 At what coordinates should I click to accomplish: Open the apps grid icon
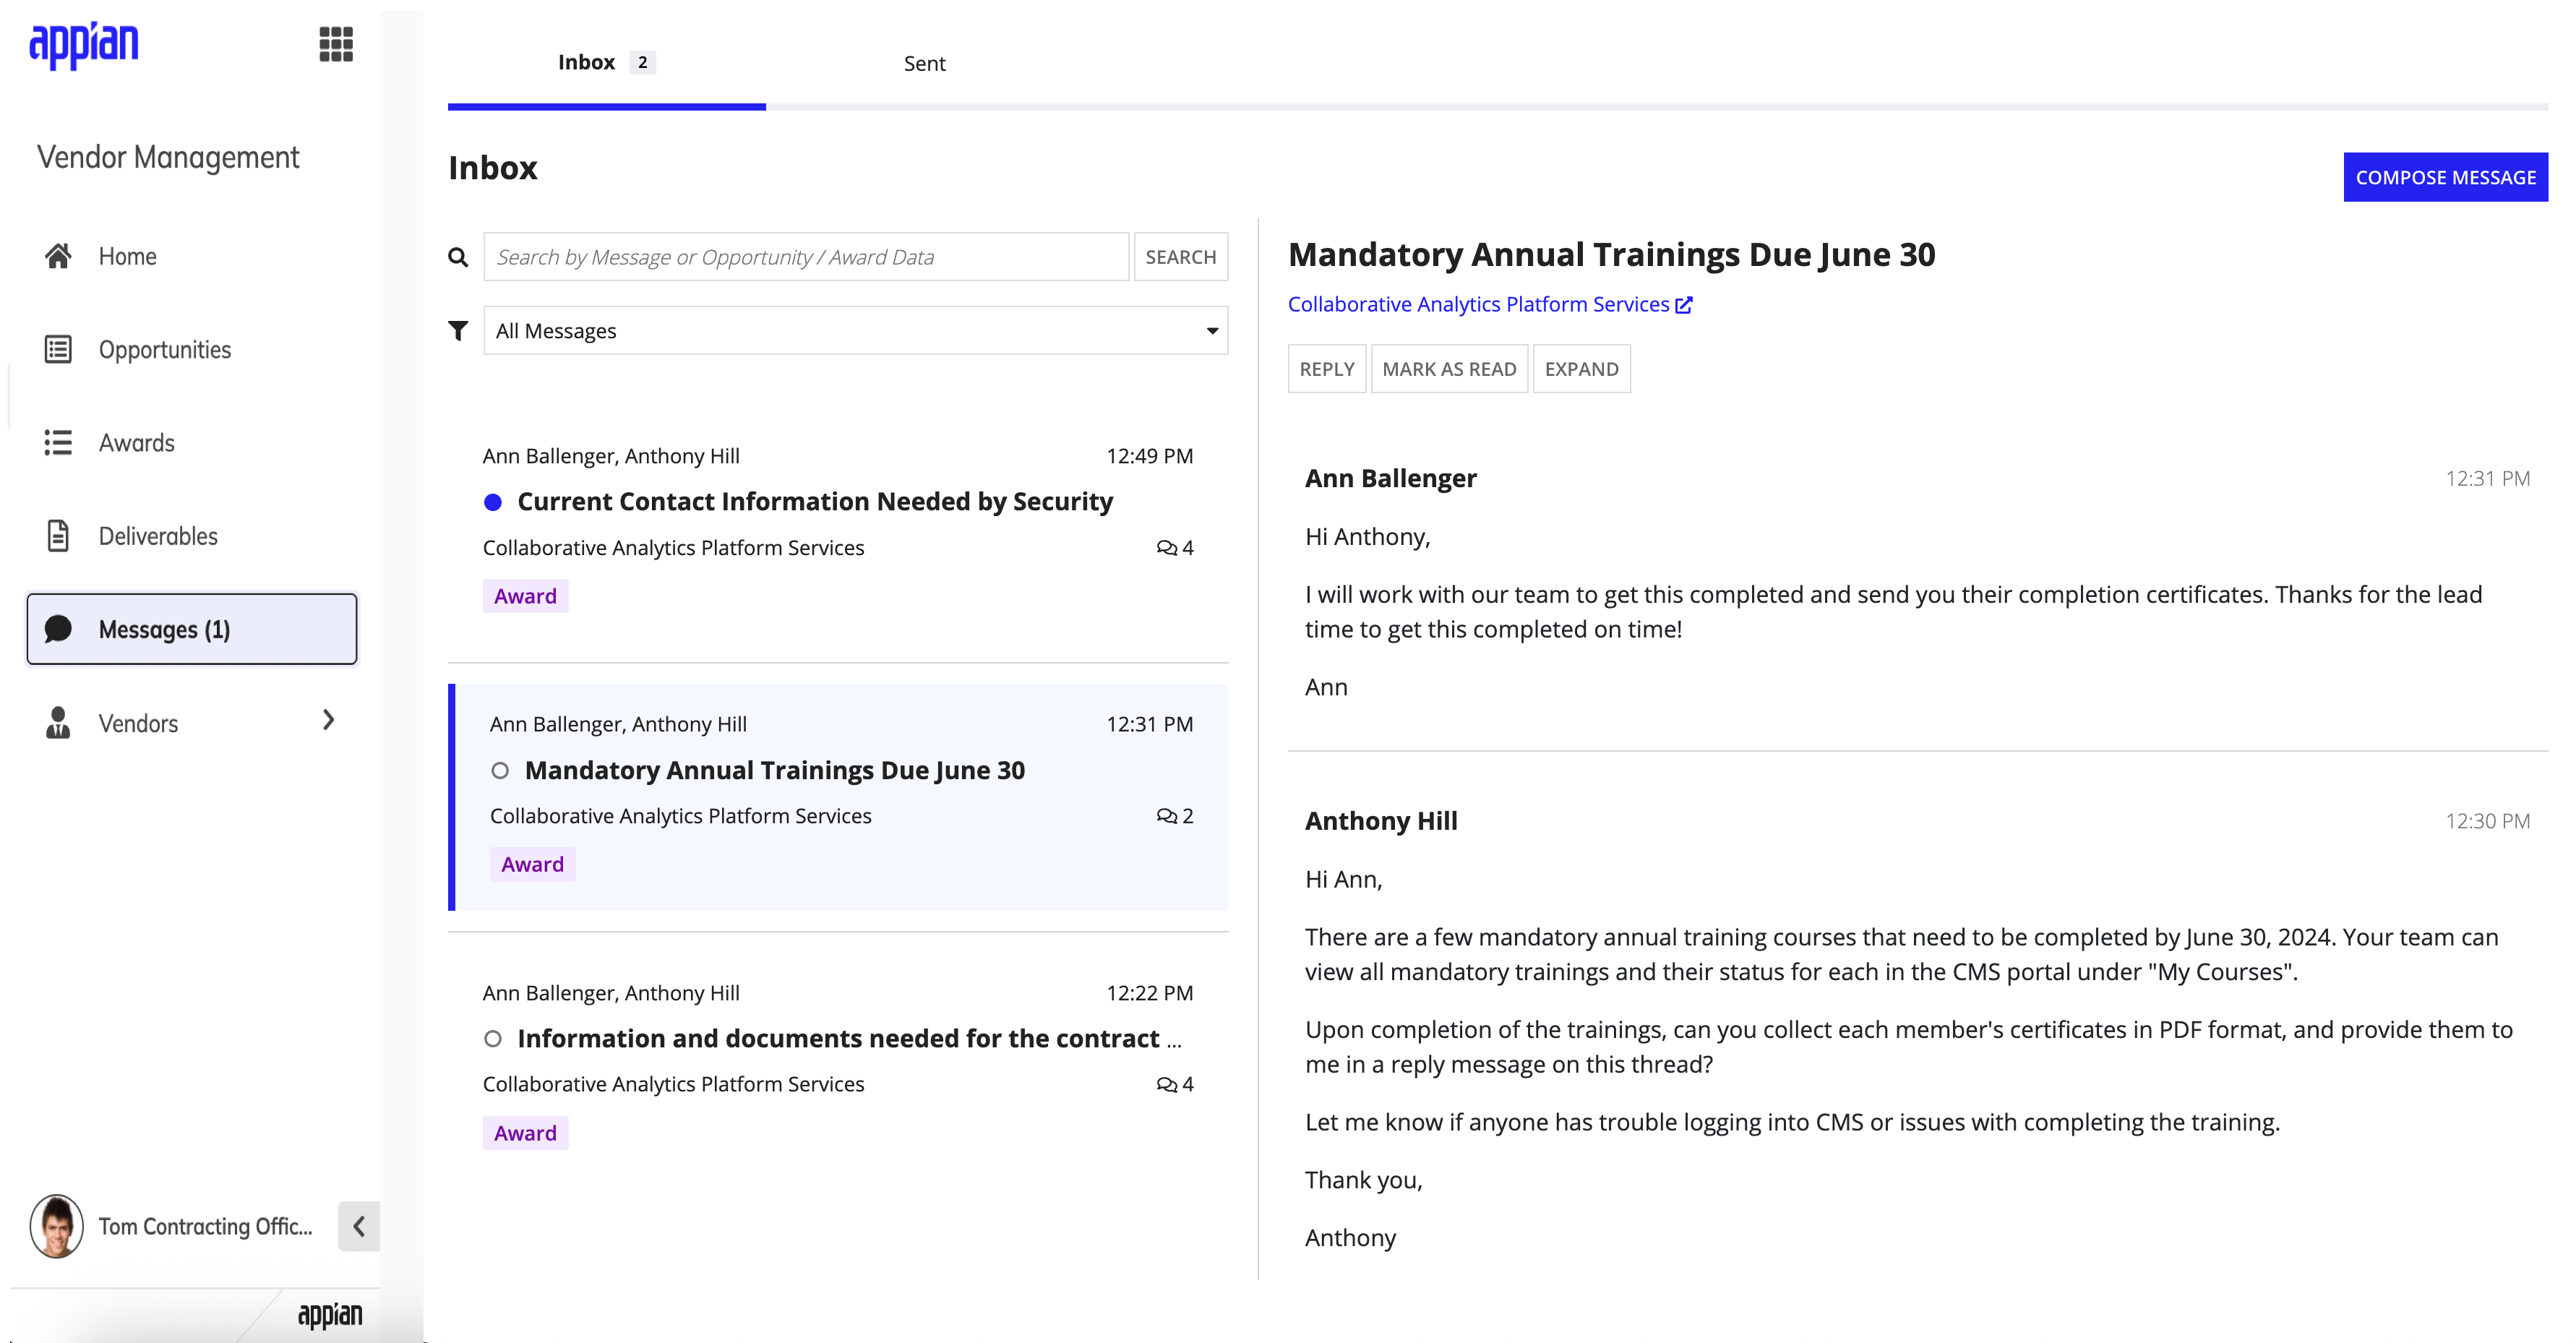pos(336,44)
